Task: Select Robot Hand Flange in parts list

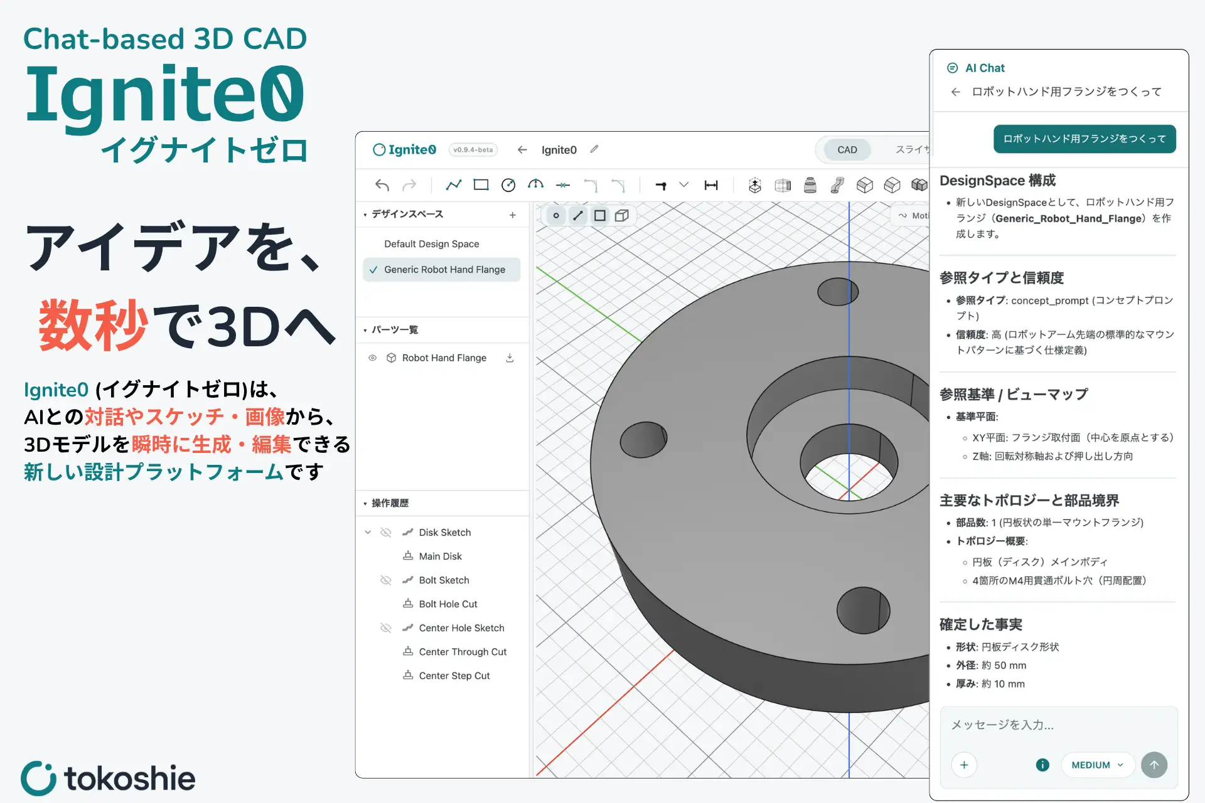Action: [x=444, y=358]
